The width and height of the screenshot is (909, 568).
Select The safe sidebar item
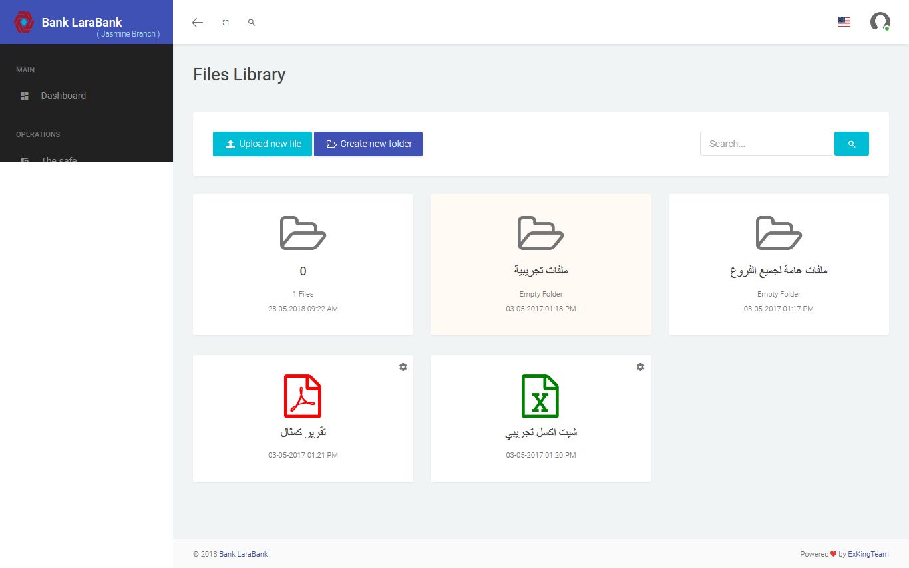59,158
